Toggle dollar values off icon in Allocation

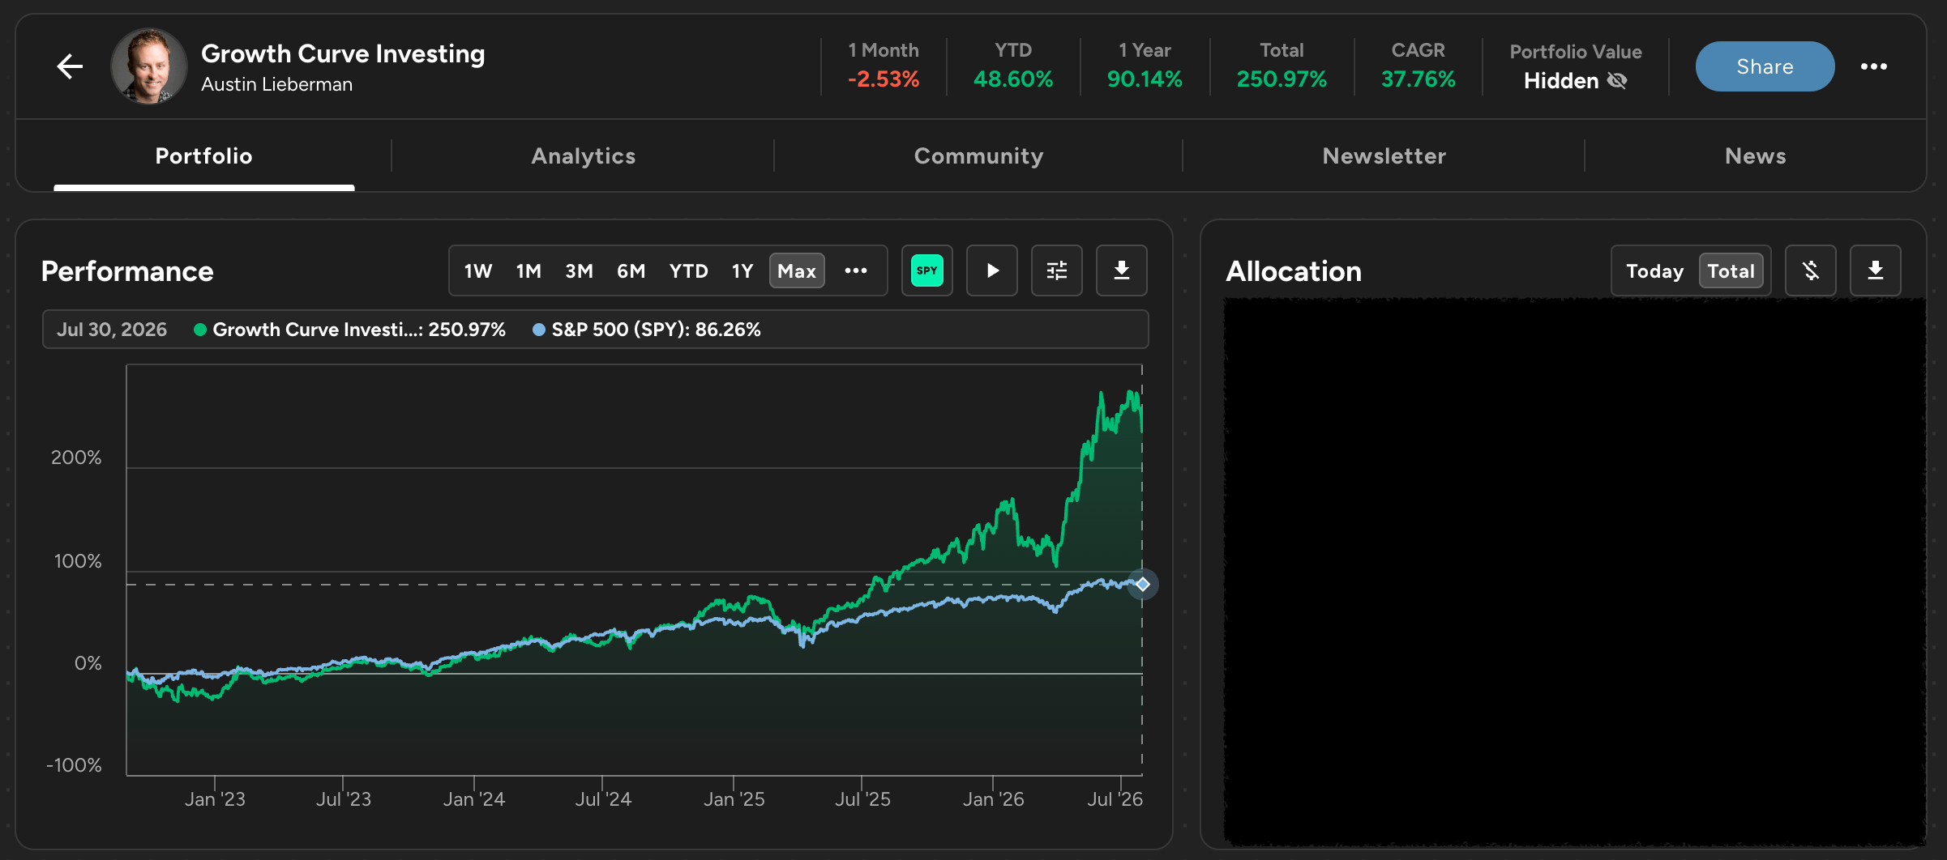1811,270
